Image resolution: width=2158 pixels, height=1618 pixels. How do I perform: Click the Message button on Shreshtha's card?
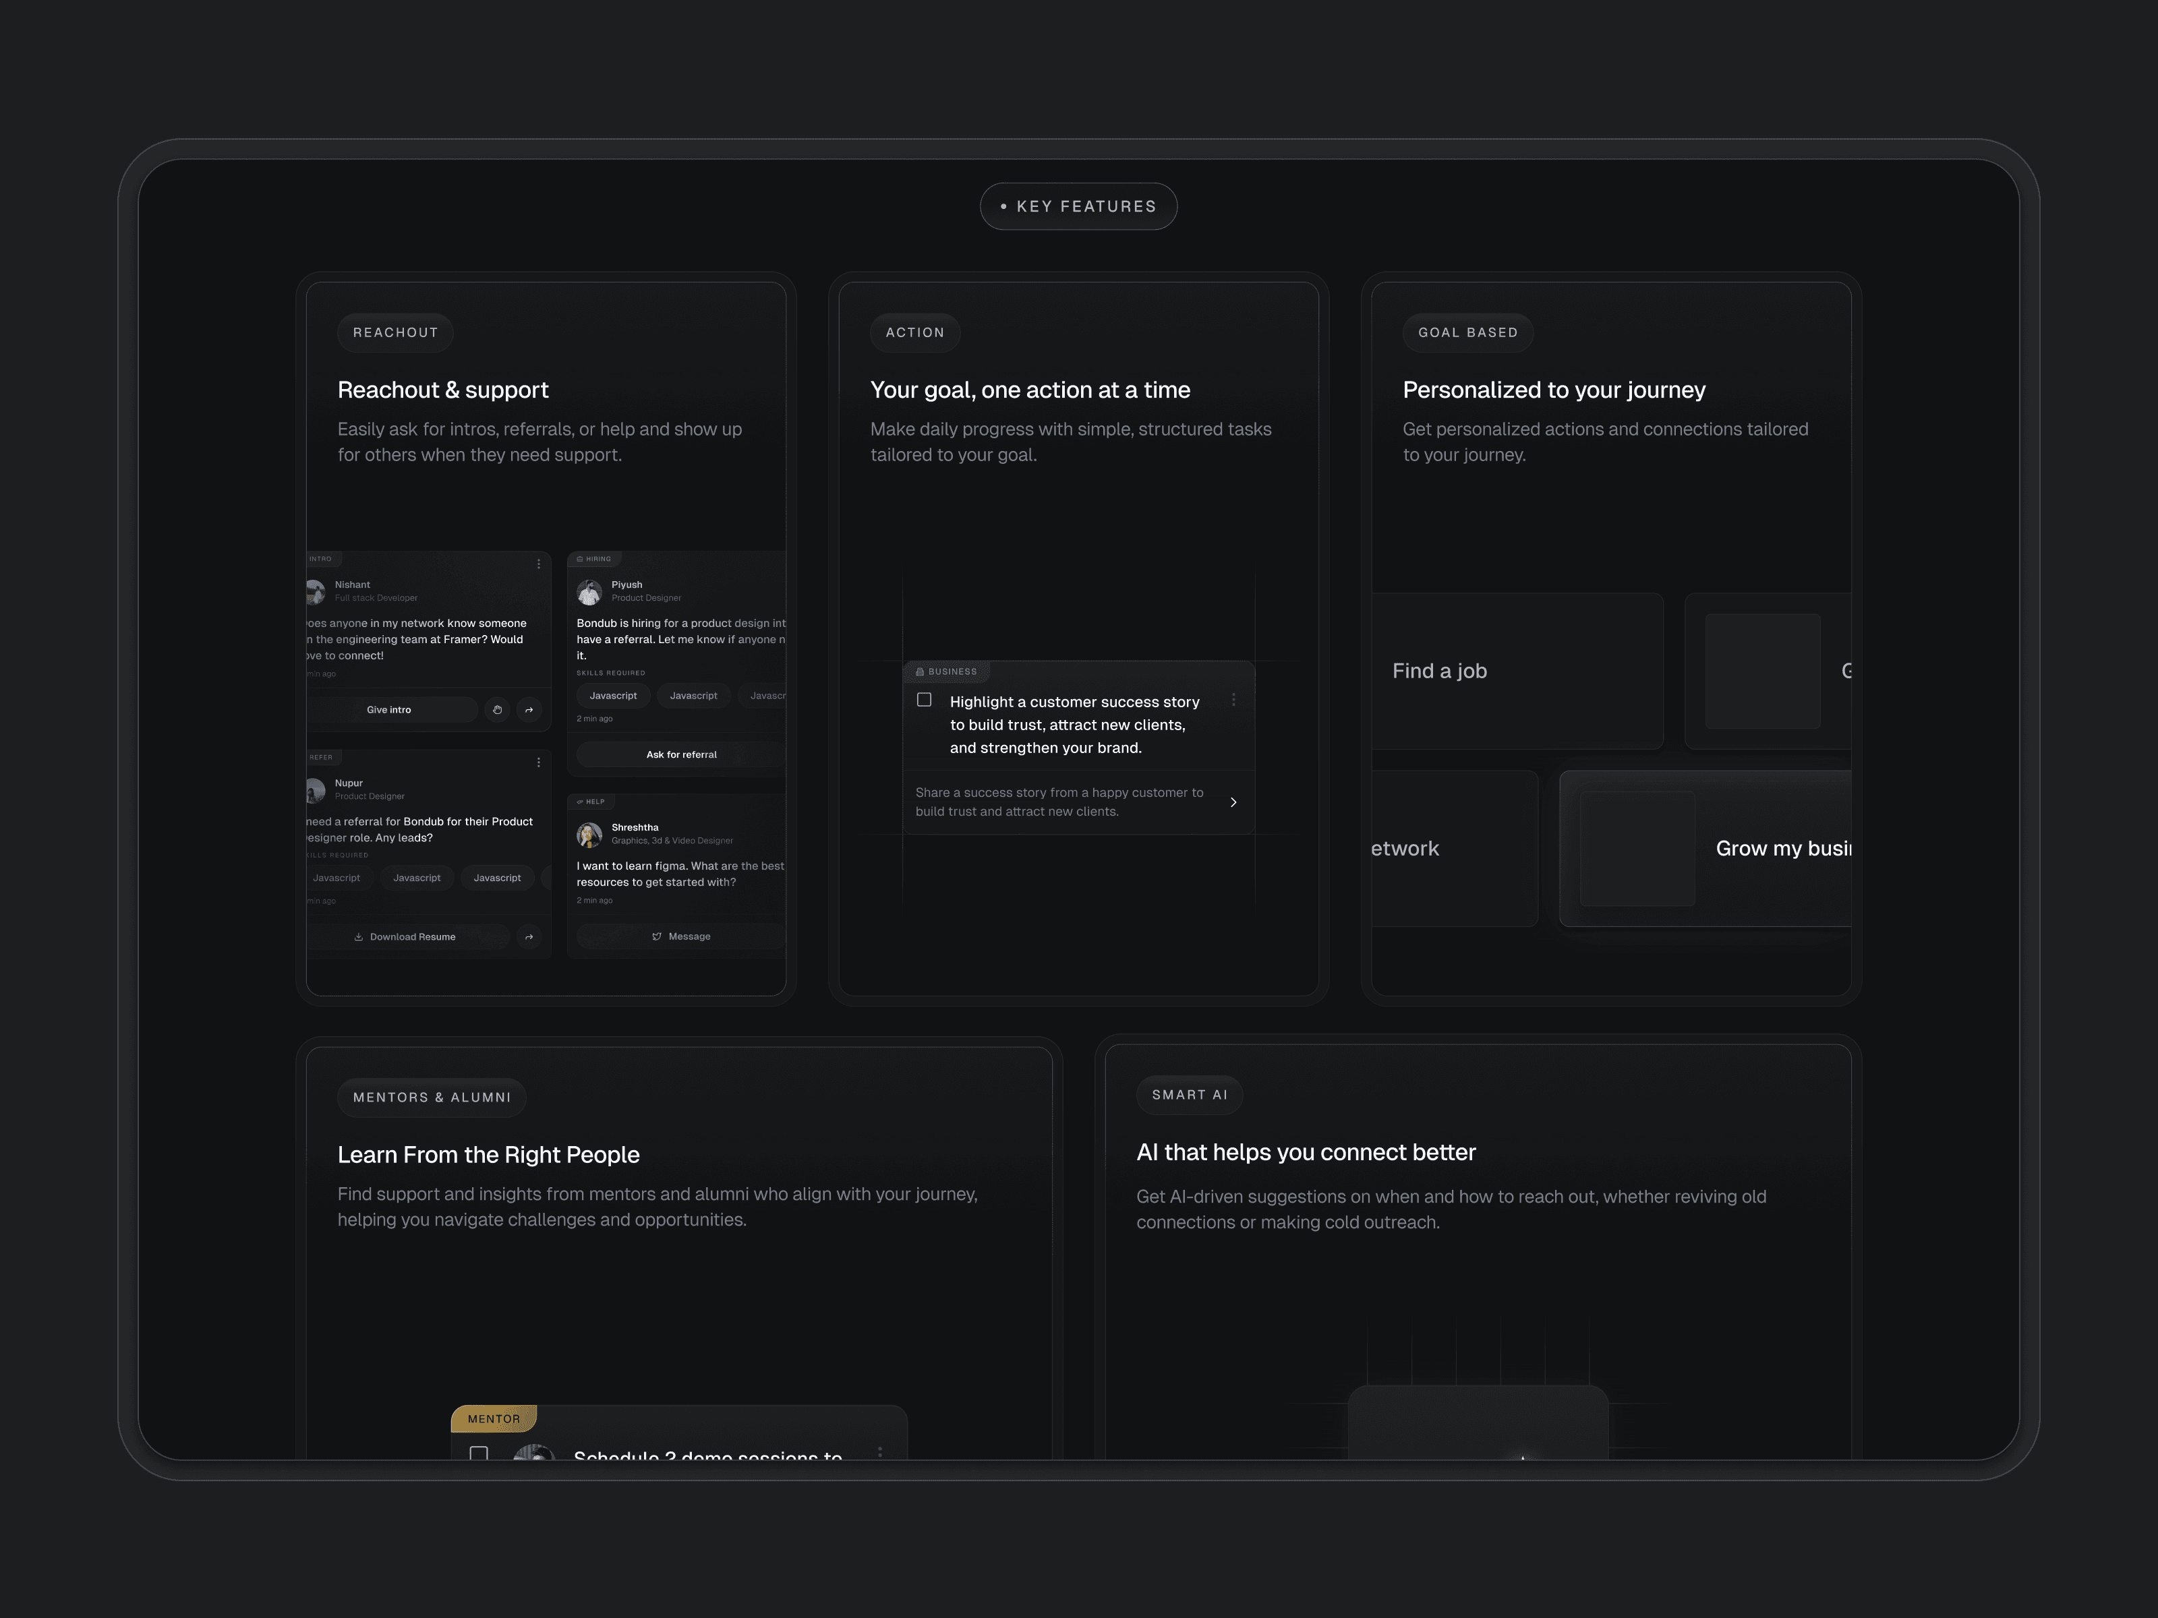pyautogui.click(x=681, y=936)
